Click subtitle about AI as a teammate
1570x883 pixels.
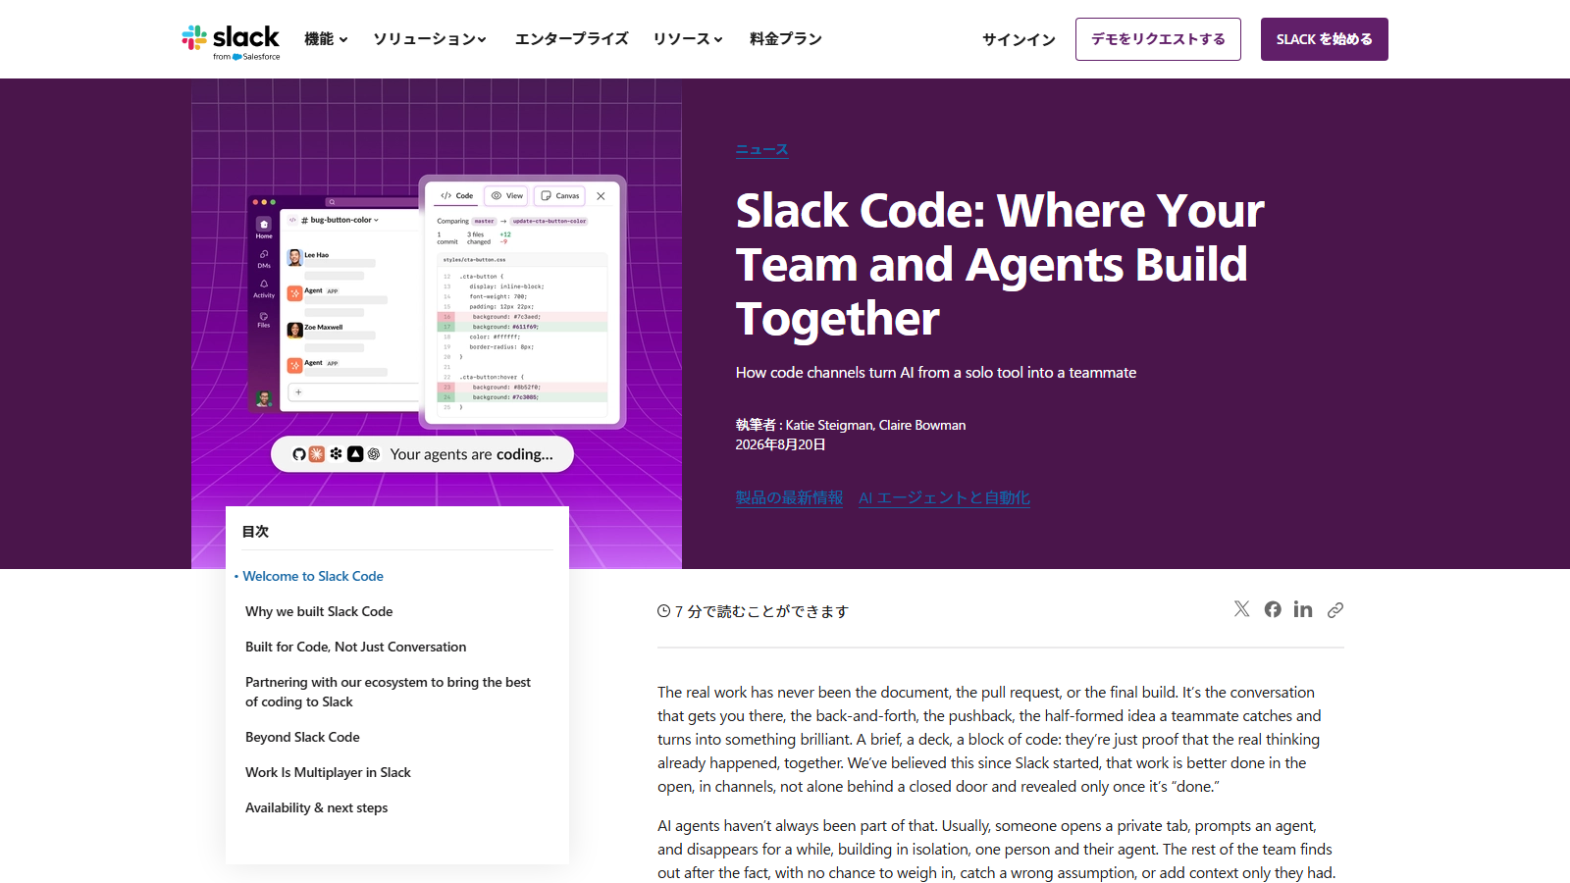[936, 373]
